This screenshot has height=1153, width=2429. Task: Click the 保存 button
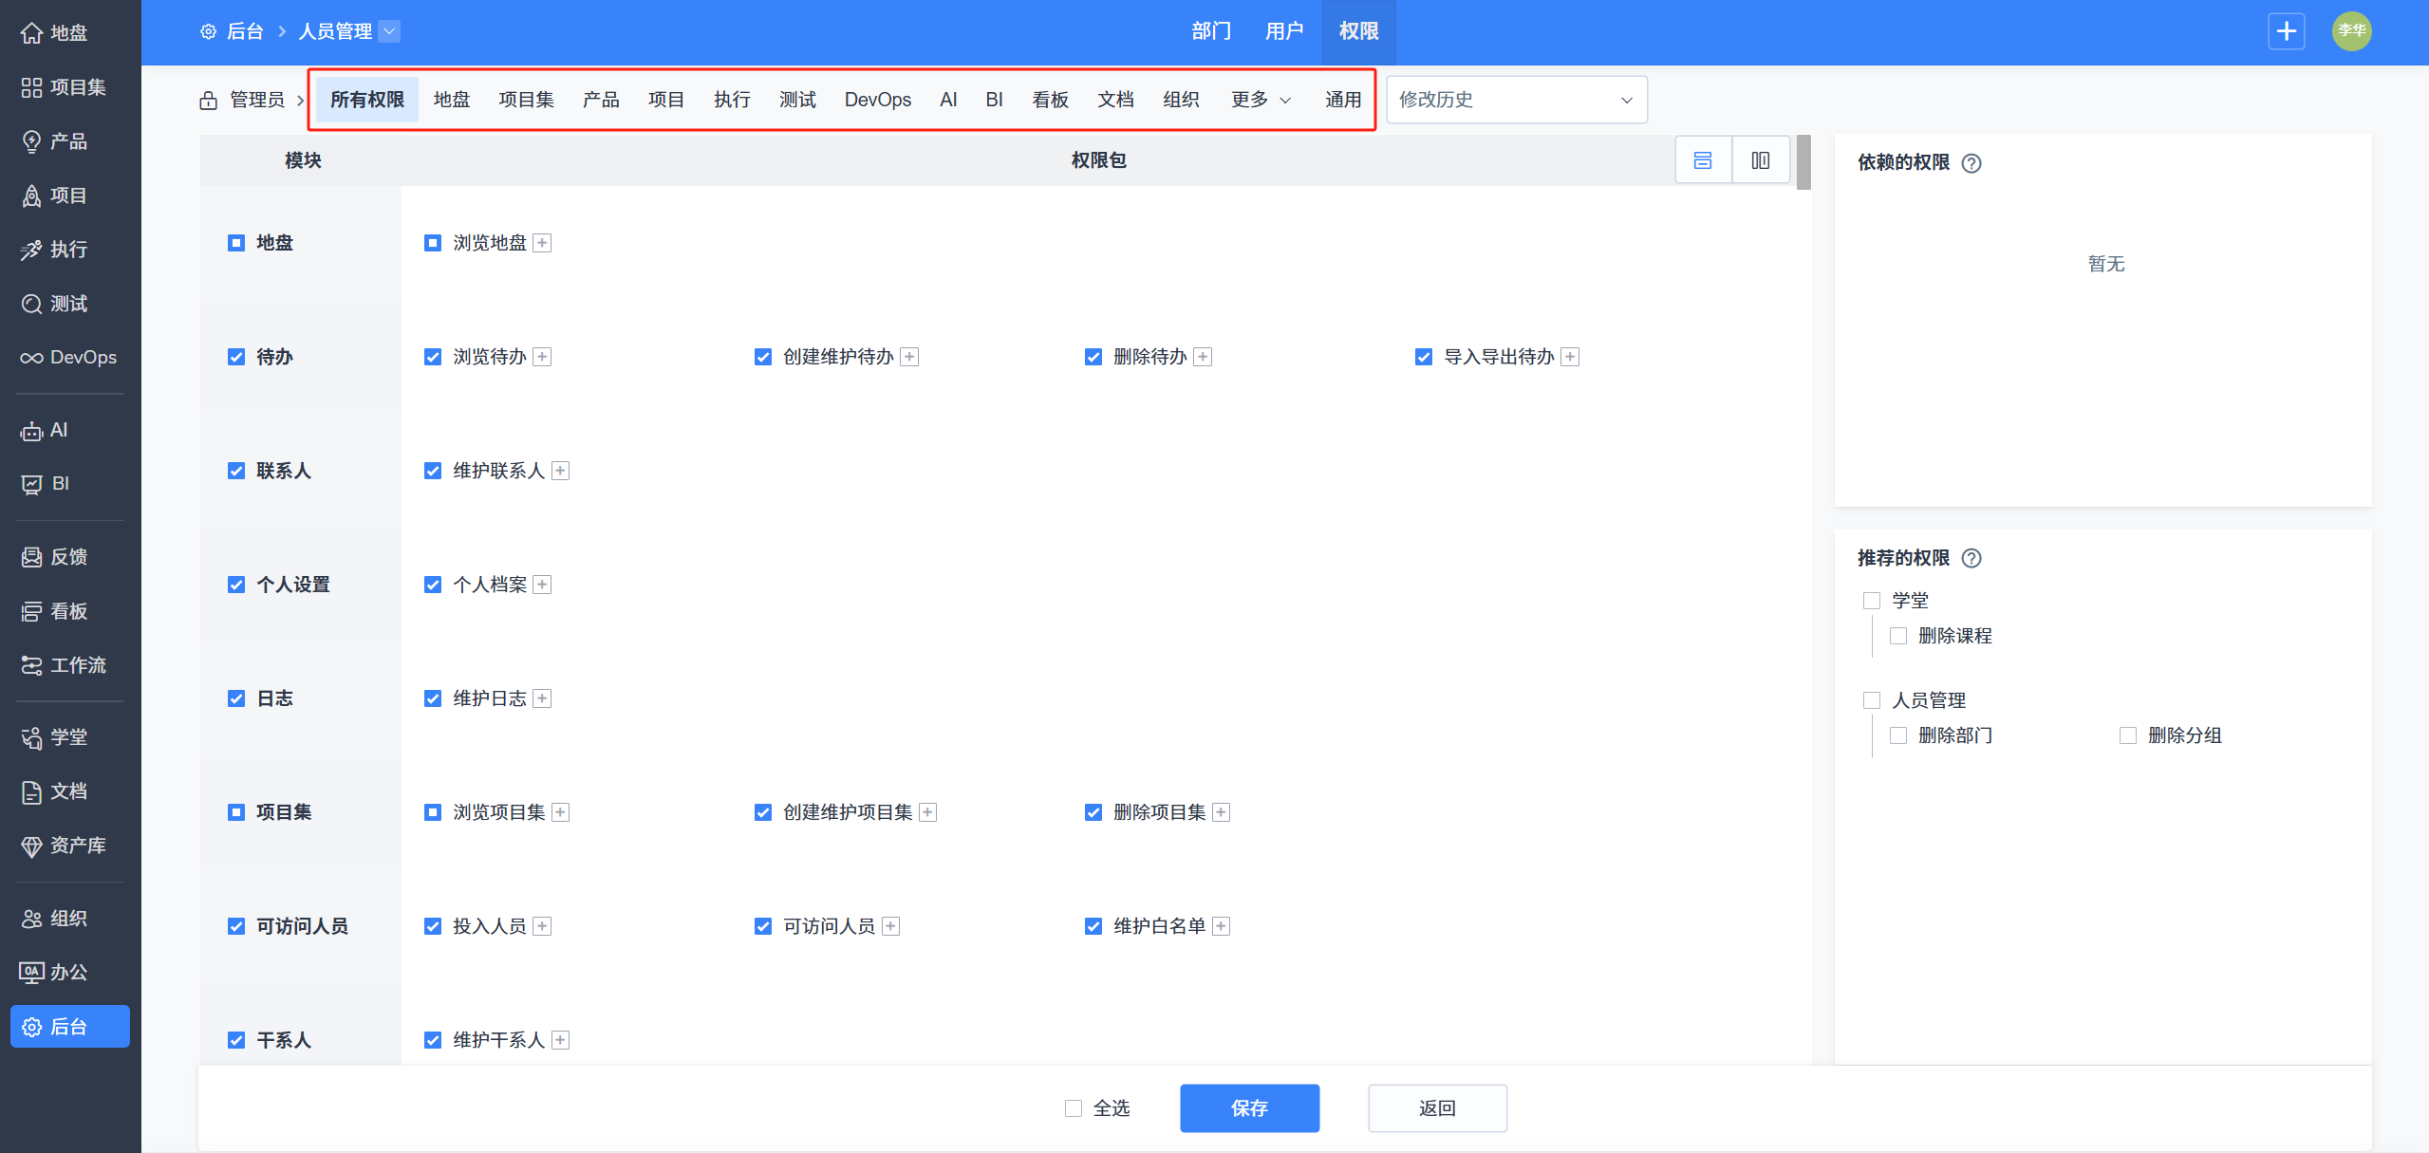click(x=1249, y=1108)
